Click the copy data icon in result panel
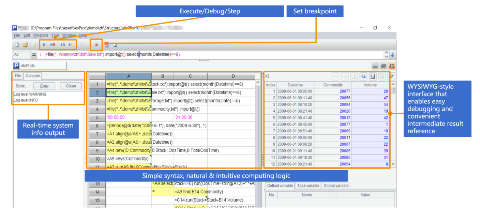Image resolution: width=480 pixels, height=214 pixels. tap(363, 77)
